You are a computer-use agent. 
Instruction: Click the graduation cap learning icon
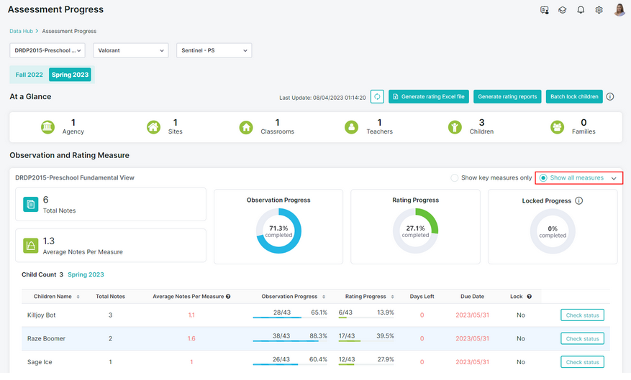tap(562, 10)
